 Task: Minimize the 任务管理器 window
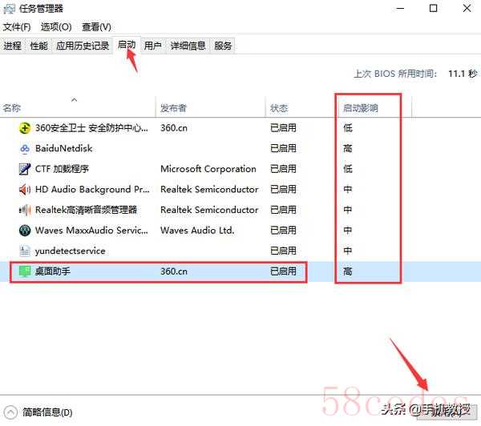pos(400,8)
